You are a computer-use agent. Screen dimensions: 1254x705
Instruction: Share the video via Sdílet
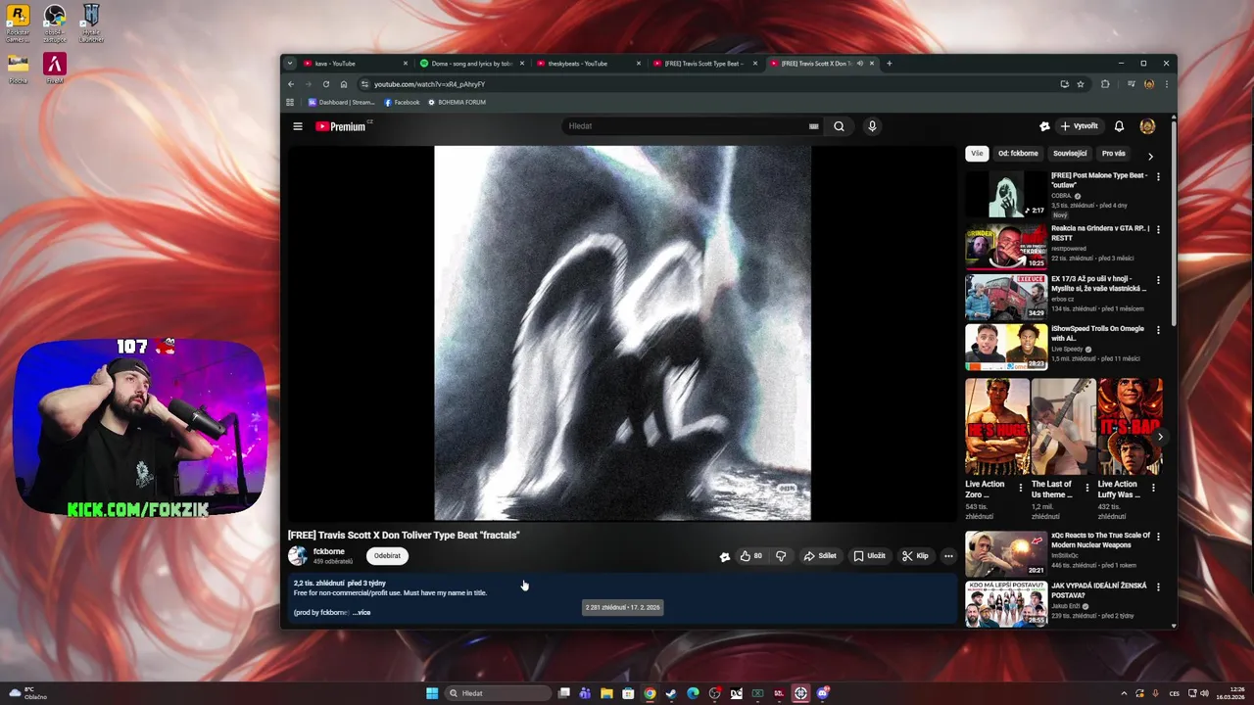[x=820, y=556]
